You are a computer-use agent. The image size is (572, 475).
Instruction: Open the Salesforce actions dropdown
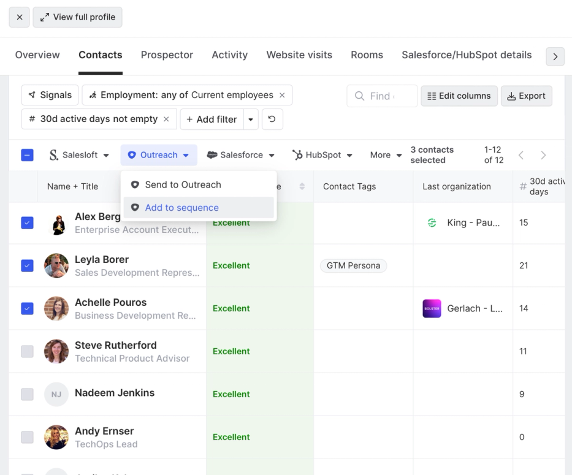pos(240,155)
